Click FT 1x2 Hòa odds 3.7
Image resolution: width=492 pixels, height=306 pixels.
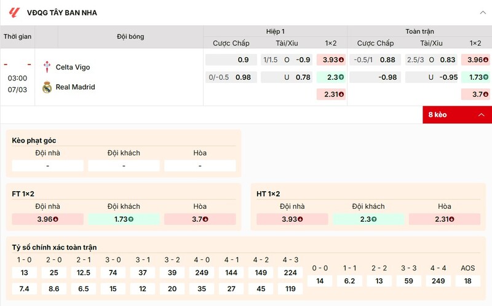200,219
